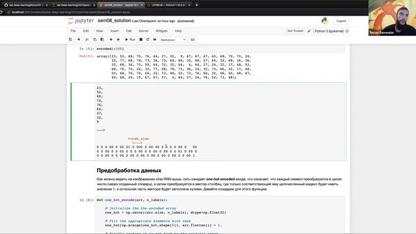Click the np.zeros line in code cell
This screenshot has height=234, width=416.
tap(165, 213)
